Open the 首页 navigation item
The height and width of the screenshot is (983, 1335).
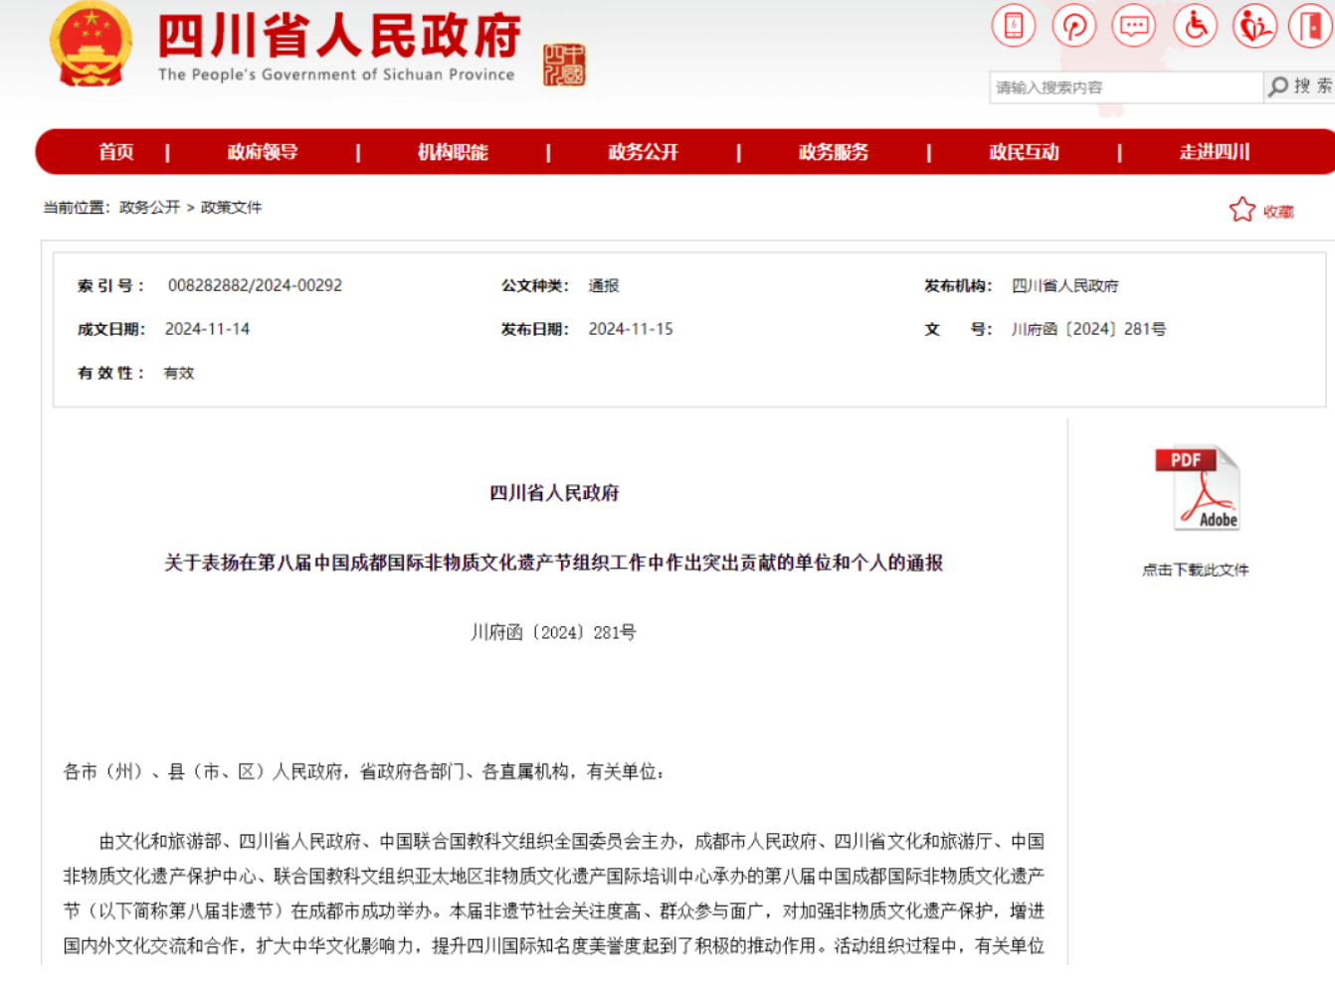pyautogui.click(x=116, y=152)
